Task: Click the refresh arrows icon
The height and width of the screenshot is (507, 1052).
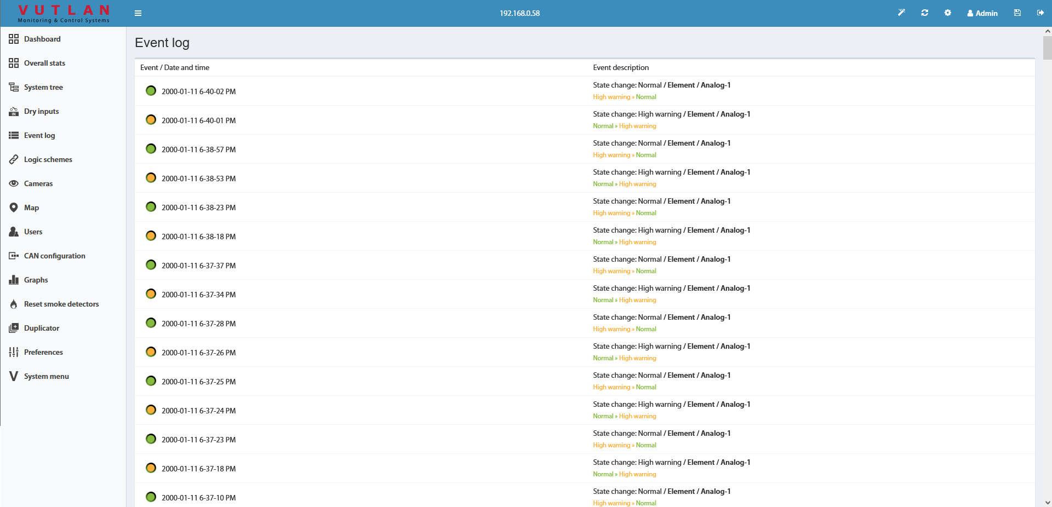Action: (925, 13)
